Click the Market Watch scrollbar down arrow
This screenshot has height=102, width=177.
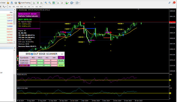[14, 42]
